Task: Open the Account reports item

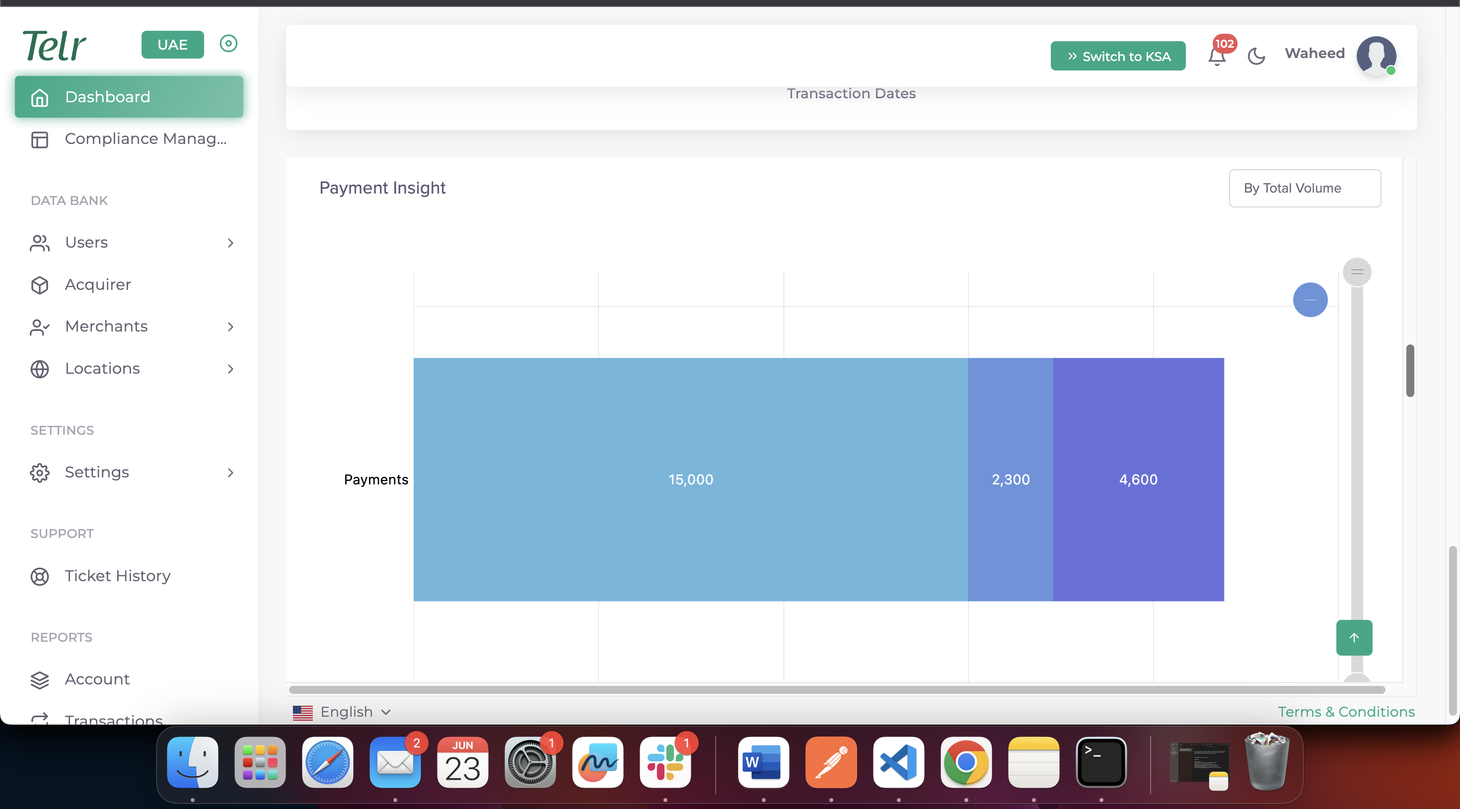Action: coord(129,679)
